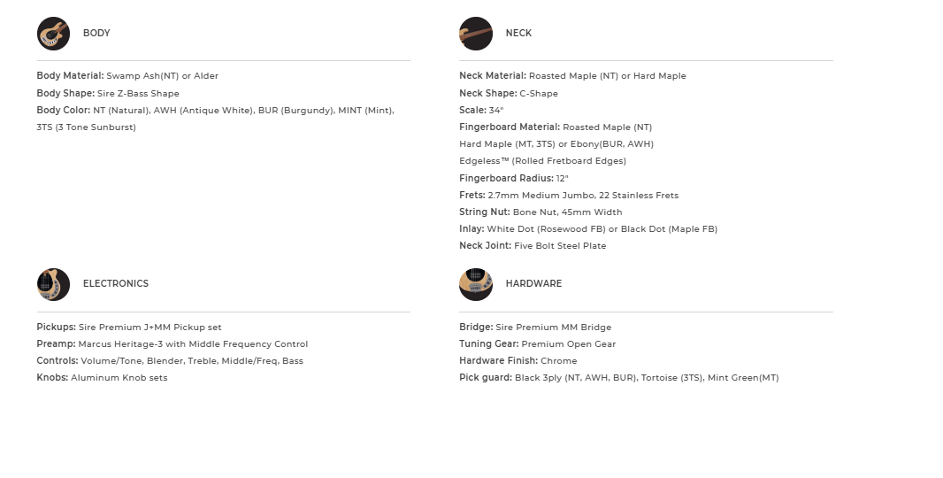
Task: Select the ELECTRONICS section heading
Action: point(116,284)
